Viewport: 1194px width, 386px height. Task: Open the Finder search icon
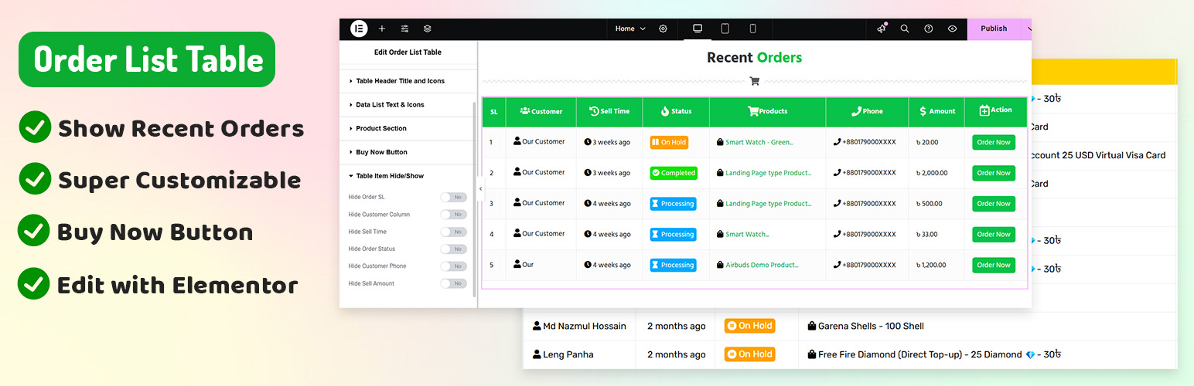point(905,29)
